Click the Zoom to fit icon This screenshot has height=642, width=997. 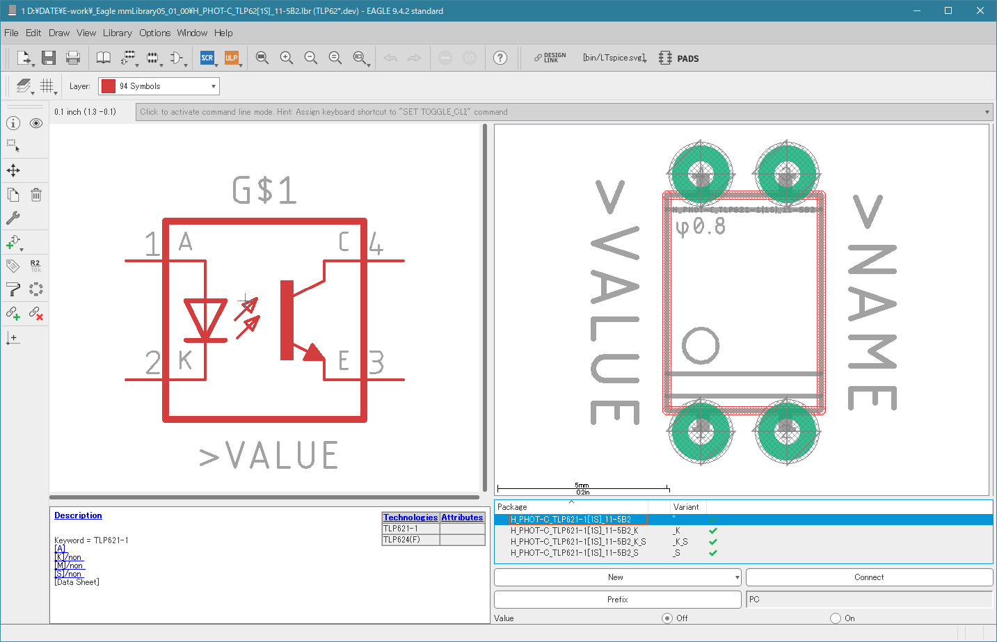[262, 58]
